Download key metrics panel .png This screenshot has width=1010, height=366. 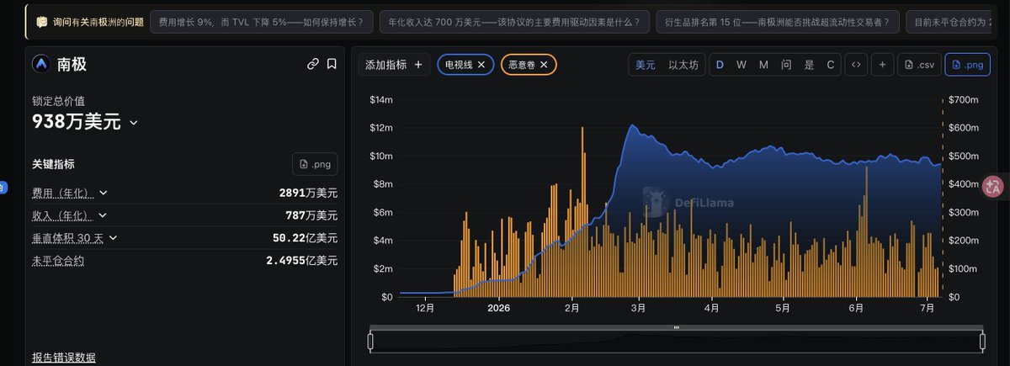click(x=315, y=164)
